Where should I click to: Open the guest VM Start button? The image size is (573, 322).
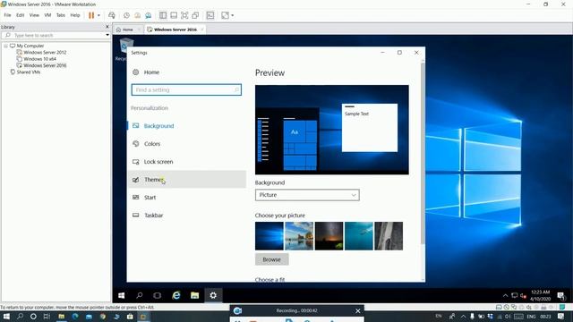[x=122, y=295]
